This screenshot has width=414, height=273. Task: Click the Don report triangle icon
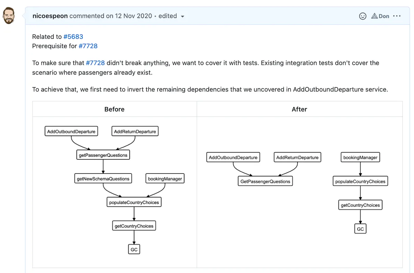point(375,16)
